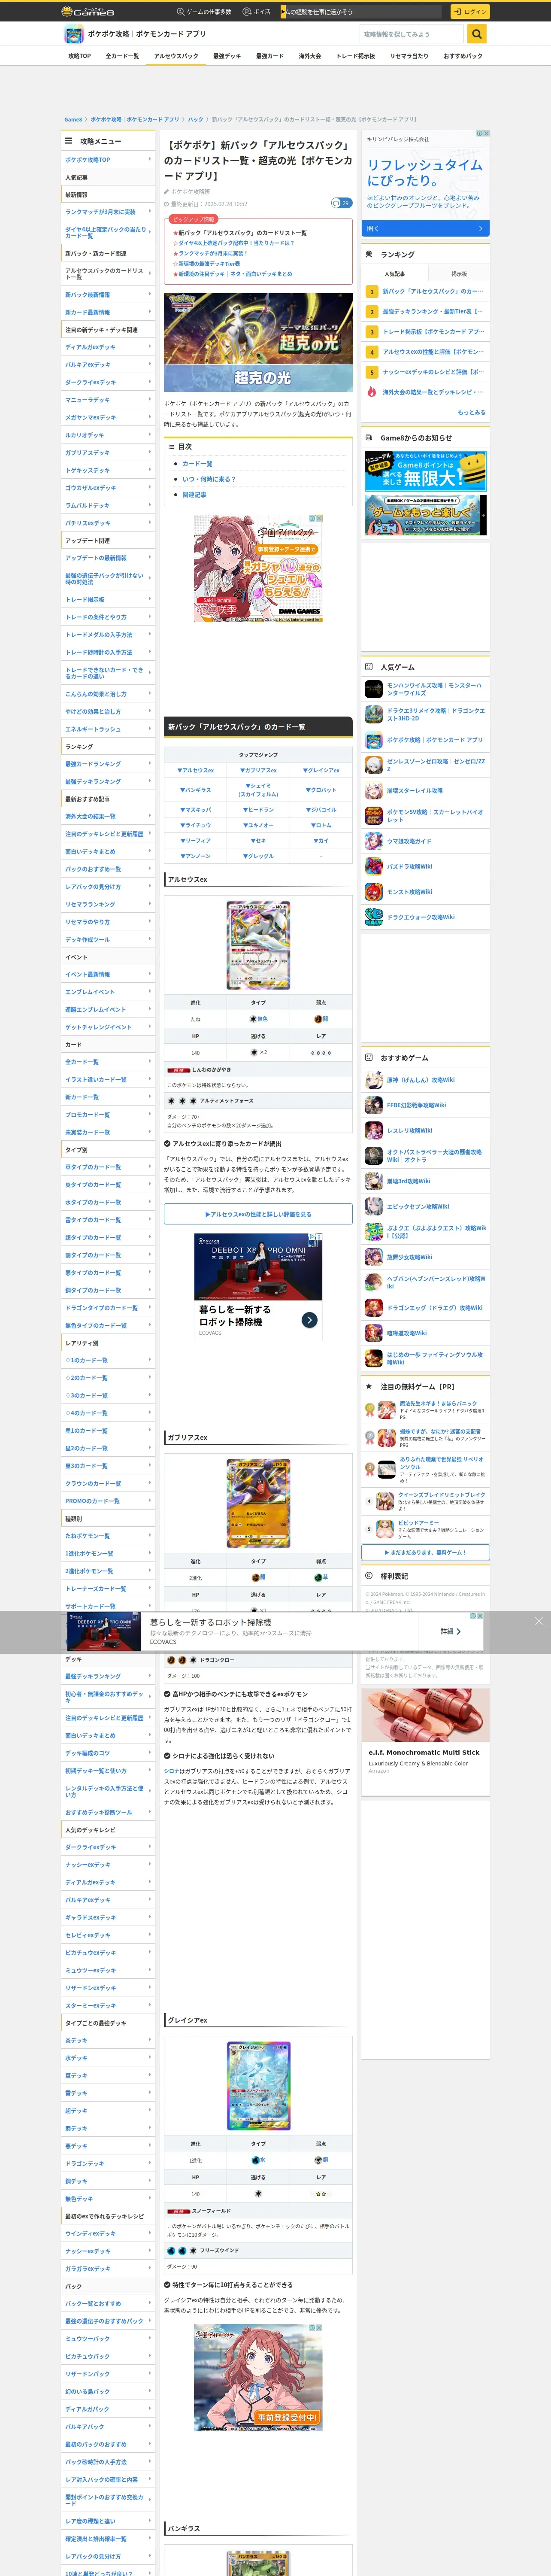Open the 攻略TOP navigation tab
The width and height of the screenshot is (551, 2576).
(x=79, y=56)
